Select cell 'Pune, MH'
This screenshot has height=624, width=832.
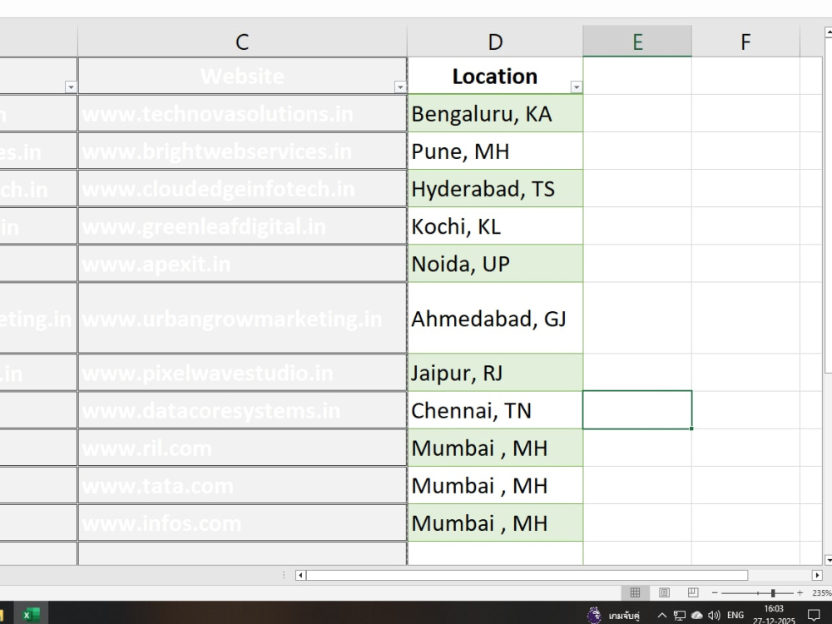495,151
